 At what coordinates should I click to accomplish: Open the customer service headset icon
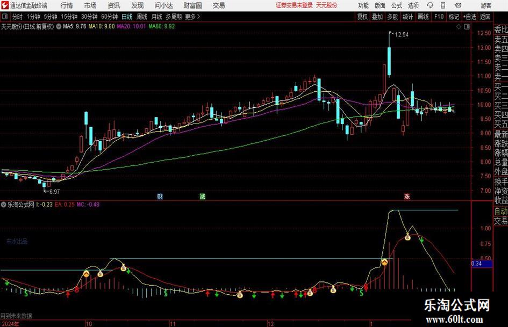pos(430,5)
